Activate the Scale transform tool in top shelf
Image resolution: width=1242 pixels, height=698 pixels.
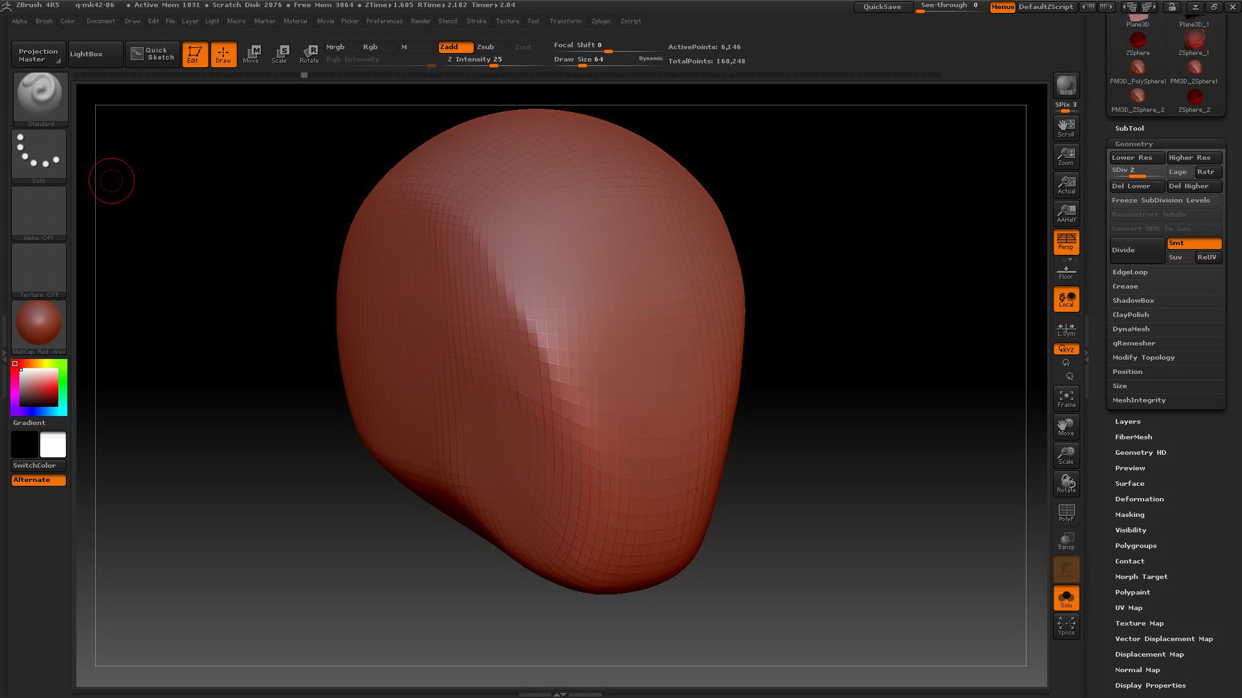click(x=280, y=54)
